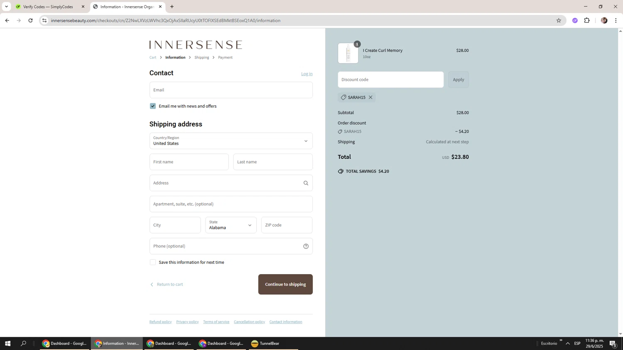Open the first Dashboard Chrome taskbar window

(64, 343)
